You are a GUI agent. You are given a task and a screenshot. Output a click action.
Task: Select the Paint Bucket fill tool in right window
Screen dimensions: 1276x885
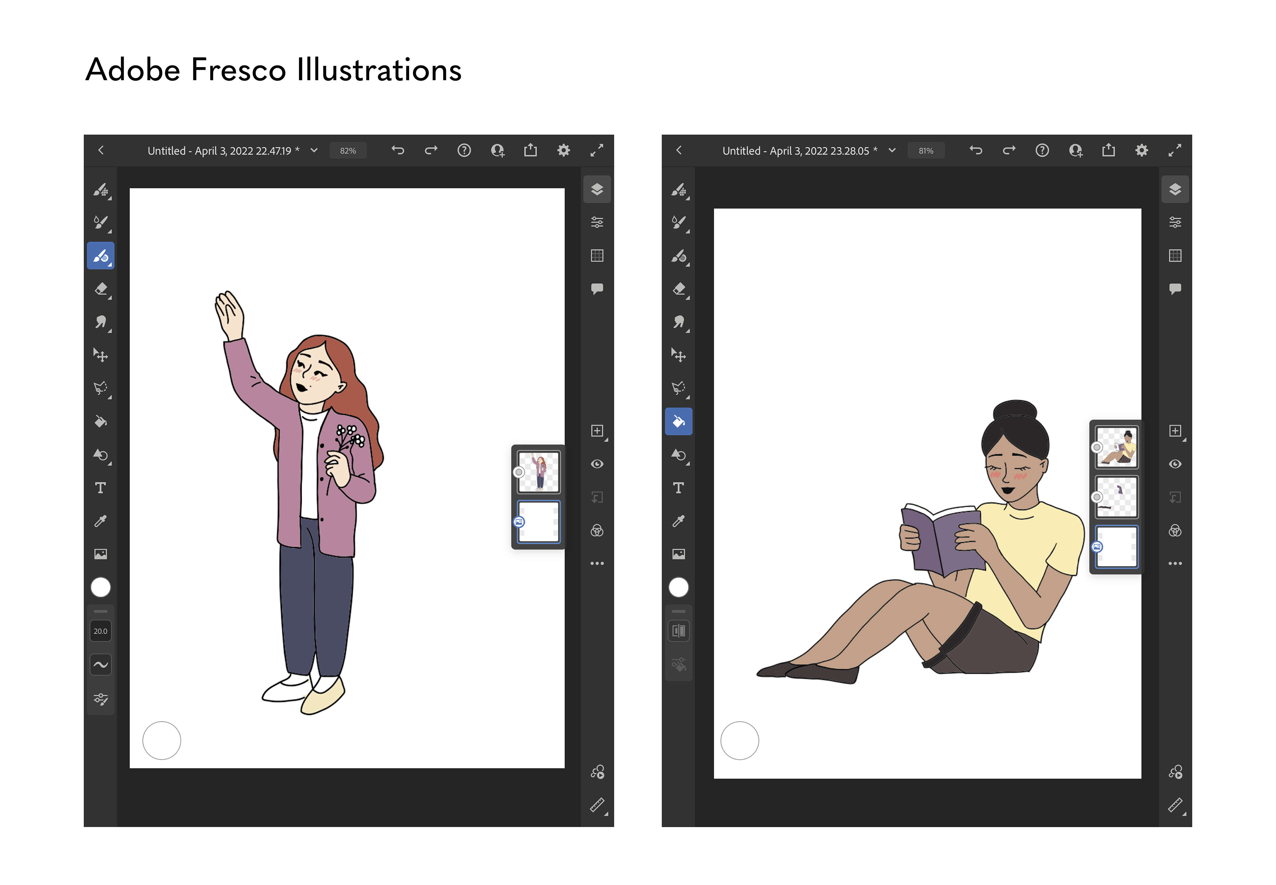tap(679, 422)
